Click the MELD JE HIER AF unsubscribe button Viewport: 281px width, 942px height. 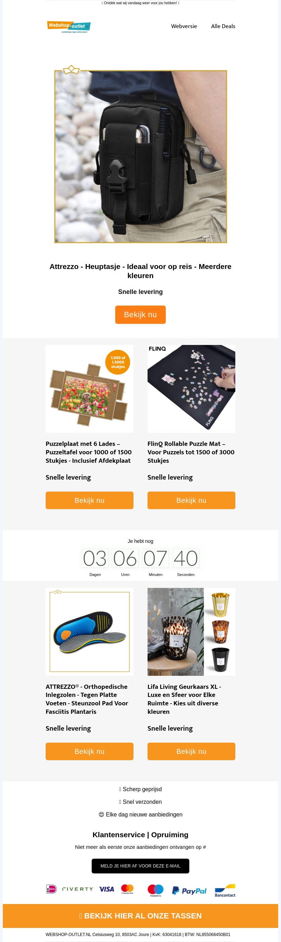(140, 866)
